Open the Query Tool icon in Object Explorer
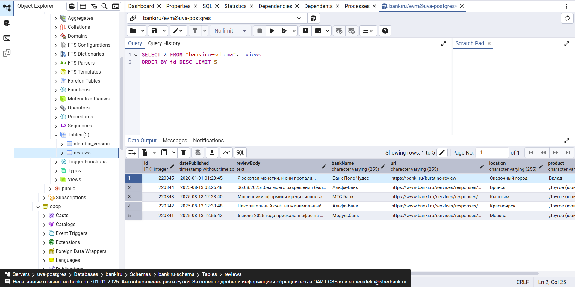 pos(72,6)
